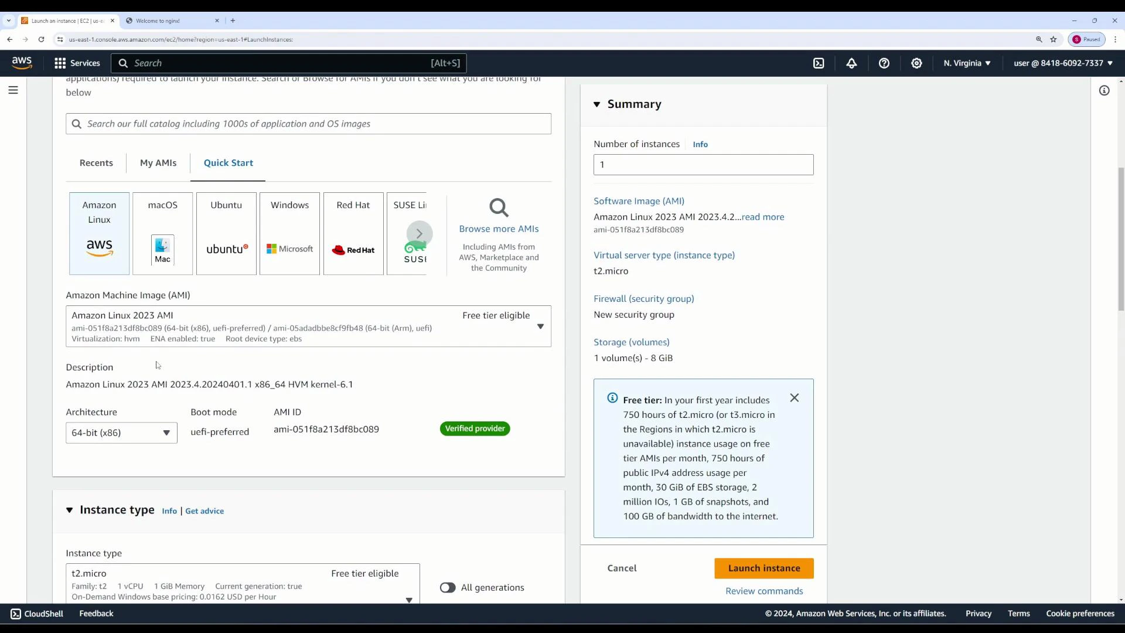Click the number of instances input field

coord(703,165)
